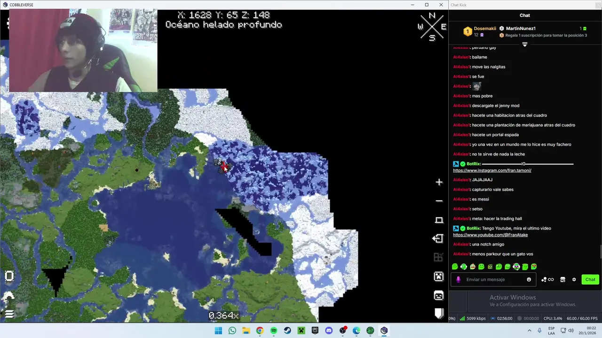Image resolution: width=602 pixels, height=338 pixels.
Task: Open WhatsApp from the taskbar
Action: click(x=232, y=330)
